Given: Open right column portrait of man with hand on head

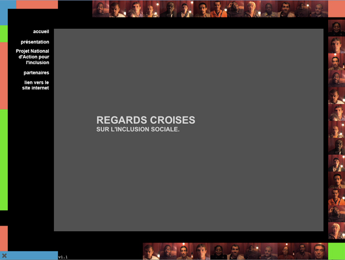Looking at the screenshot, I should (x=337, y=214).
